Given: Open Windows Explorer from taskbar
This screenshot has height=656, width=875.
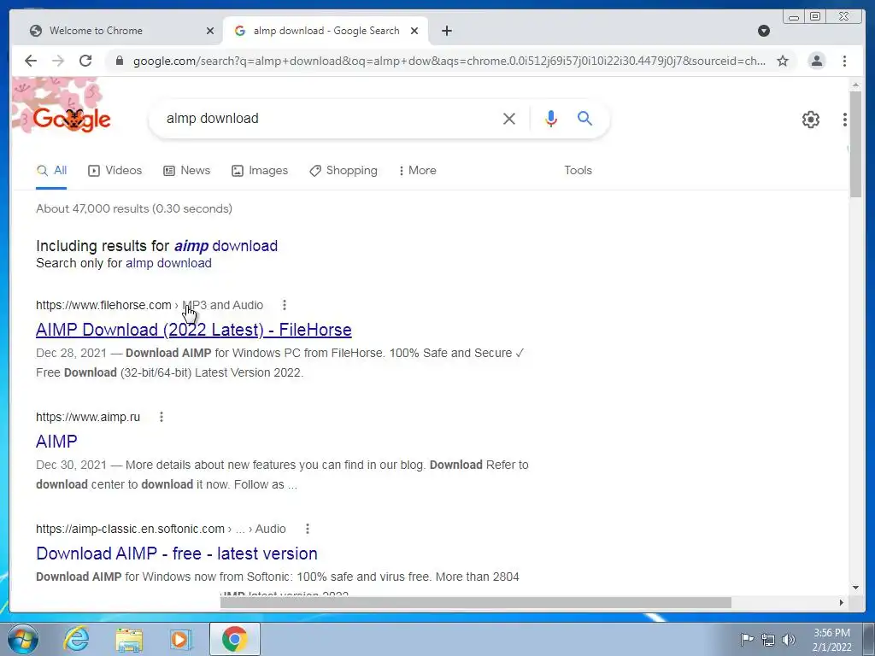Looking at the screenshot, I should [x=129, y=640].
